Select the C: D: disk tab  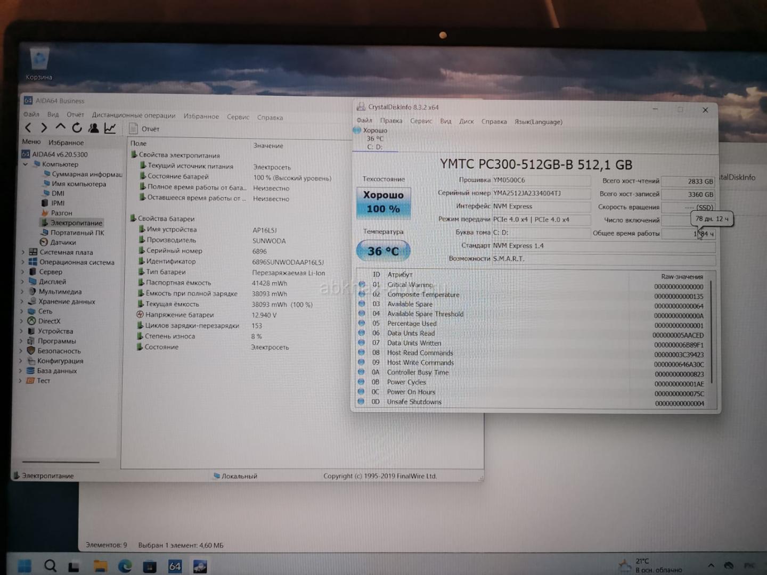click(x=375, y=138)
